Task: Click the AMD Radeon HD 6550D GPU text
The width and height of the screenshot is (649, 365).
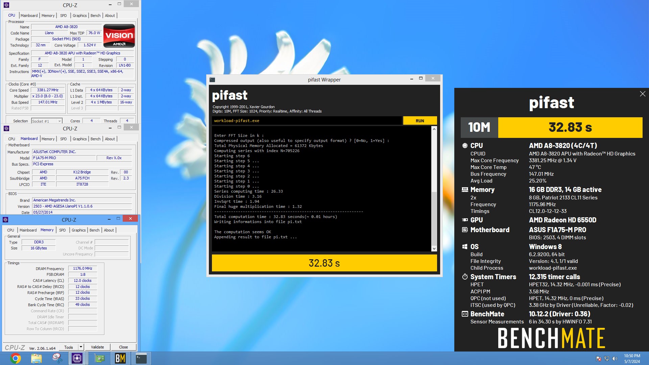Action: (x=562, y=220)
